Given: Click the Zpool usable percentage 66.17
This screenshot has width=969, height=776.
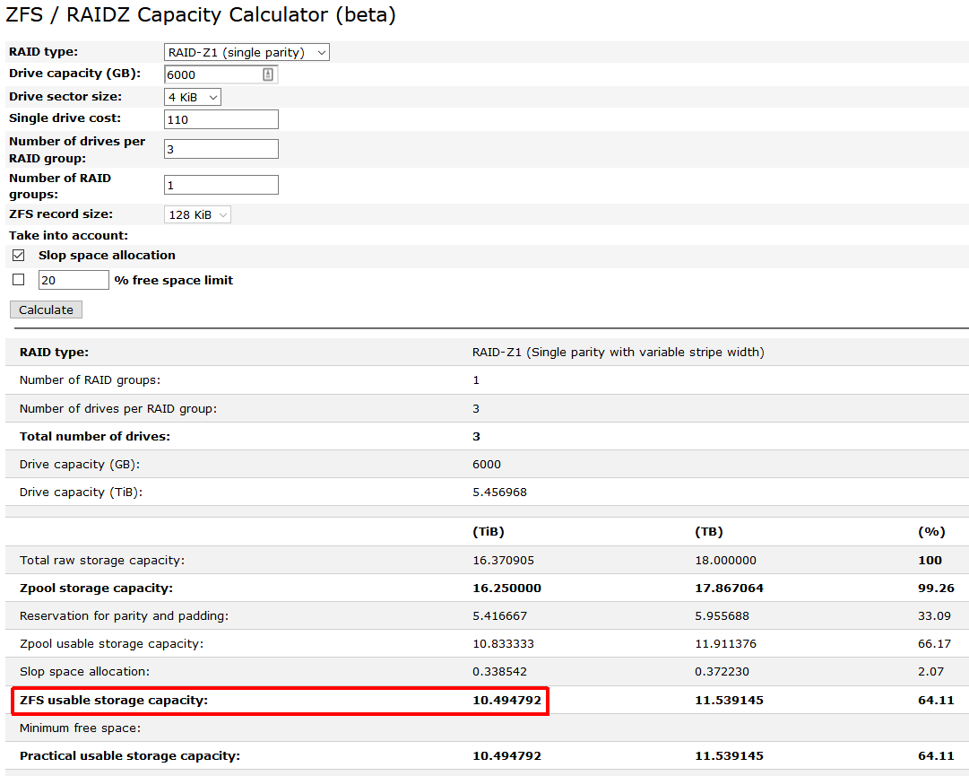Looking at the screenshot, I should tap(934, 644).
